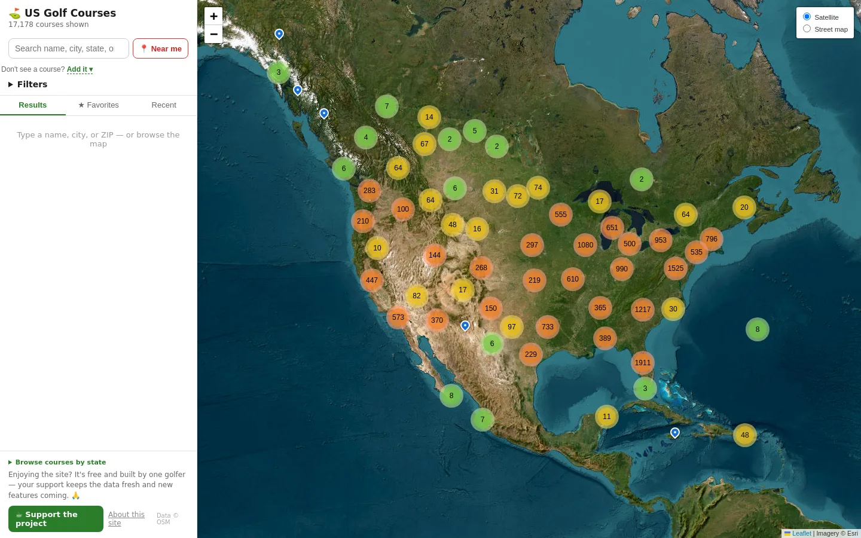The image size is (861, 538).
Task: Open the Add it dropdown
Action: click(x=80, y=69)
